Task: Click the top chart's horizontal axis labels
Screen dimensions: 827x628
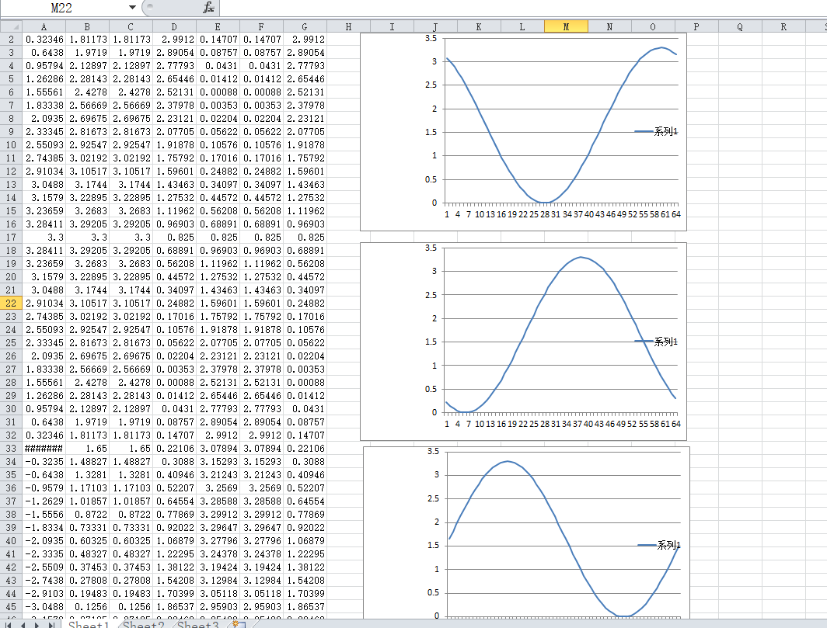Action: [x=564, y=214]
